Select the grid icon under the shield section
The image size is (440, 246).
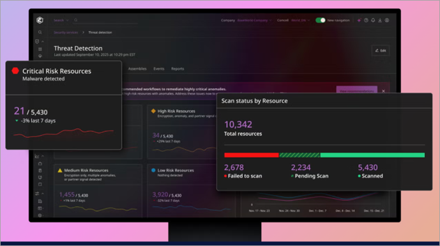point(40,49)
